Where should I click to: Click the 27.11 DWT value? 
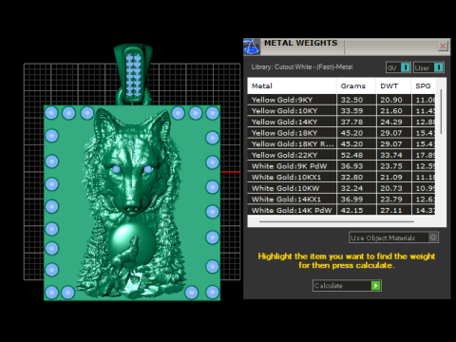(x=391, y=210)
